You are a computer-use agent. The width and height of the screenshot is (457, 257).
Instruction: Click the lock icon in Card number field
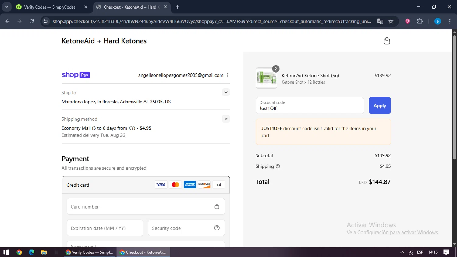(x=217, y=206)
